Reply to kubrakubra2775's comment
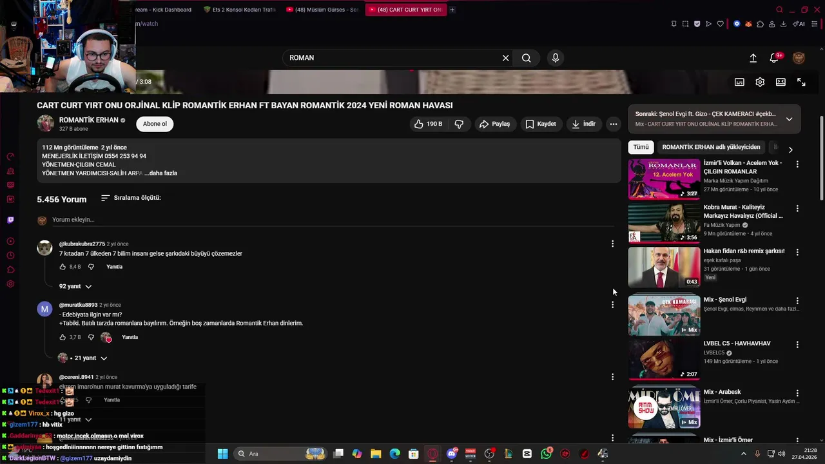This screenshot has width=825, height=464. tap(114, 267)
